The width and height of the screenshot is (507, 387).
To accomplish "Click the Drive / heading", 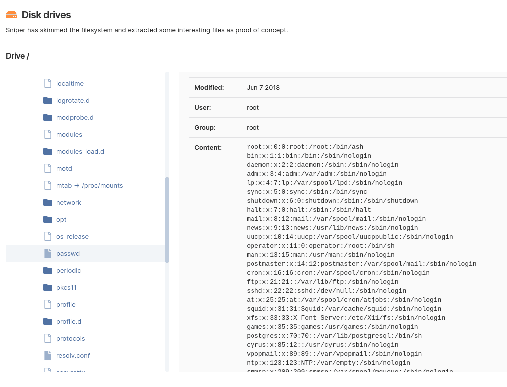I will click(x=17, y=56).
